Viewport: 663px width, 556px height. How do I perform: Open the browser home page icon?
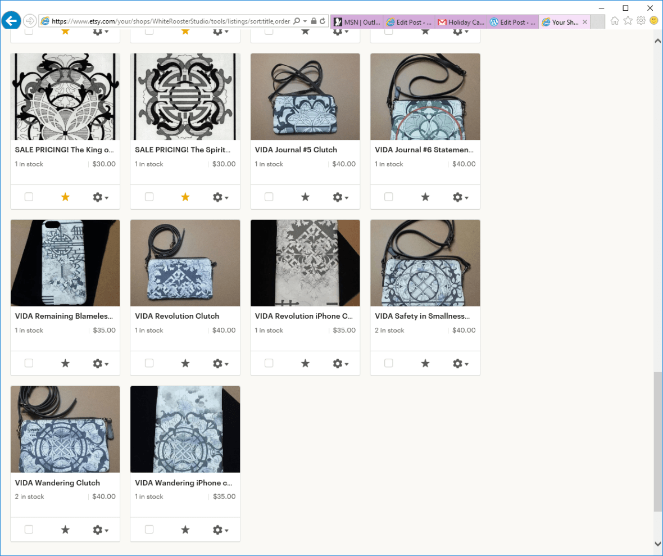click(614, 20)
